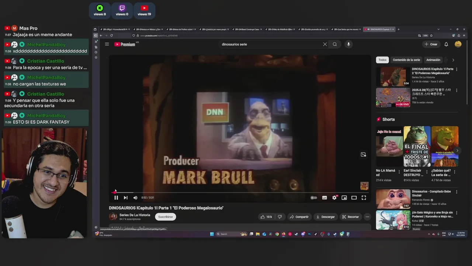Go to YouTube Premium home logo
This screenshot has height=266, width=472.
(x=125, y=44)
